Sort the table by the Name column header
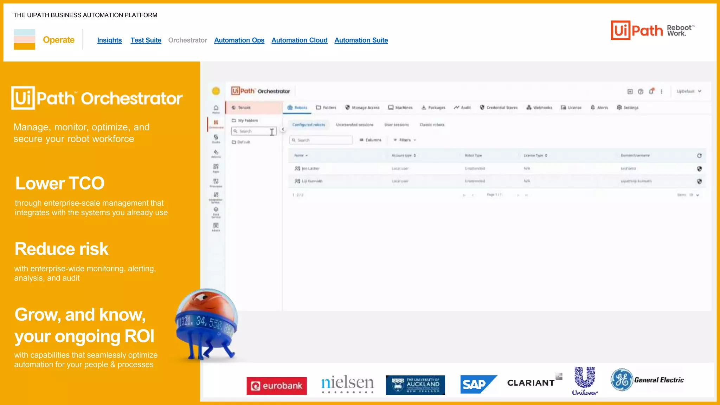Image resolution: width=720 pixels, height=405 pixels. click(x=299, y=155)
